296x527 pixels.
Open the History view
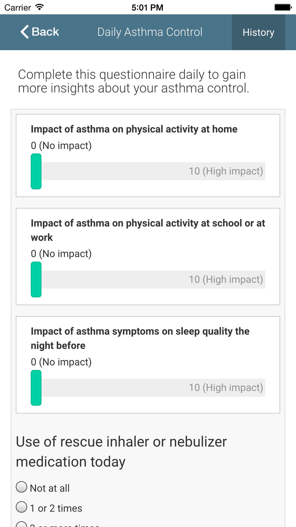[258, 32]
